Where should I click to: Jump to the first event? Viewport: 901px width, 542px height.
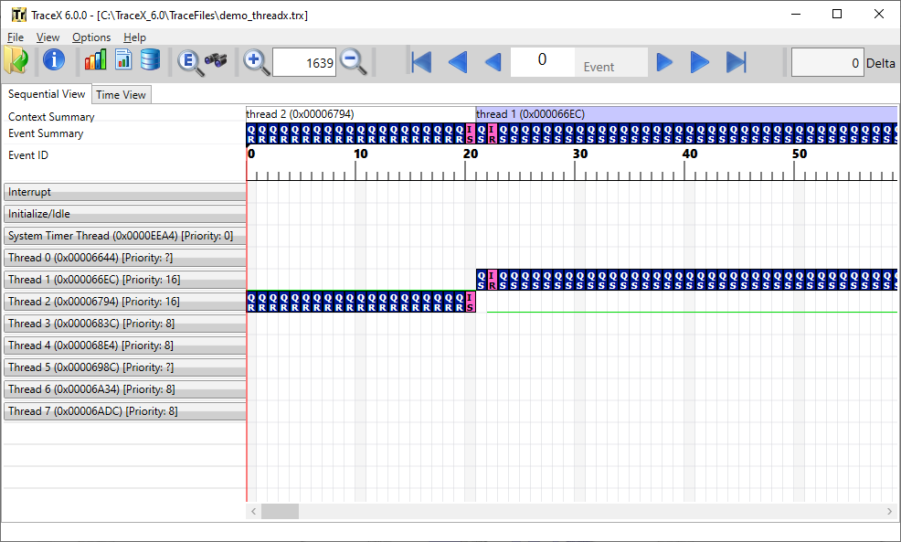421,62
